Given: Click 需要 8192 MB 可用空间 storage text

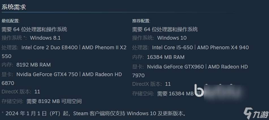Looking at the screenshot, I should pyautogui.click(x=54, y=101).
